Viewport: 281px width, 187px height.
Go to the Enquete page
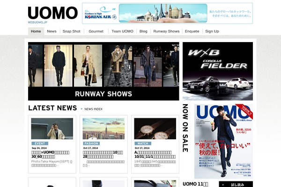pyautogui.click(x=192, y=31)
